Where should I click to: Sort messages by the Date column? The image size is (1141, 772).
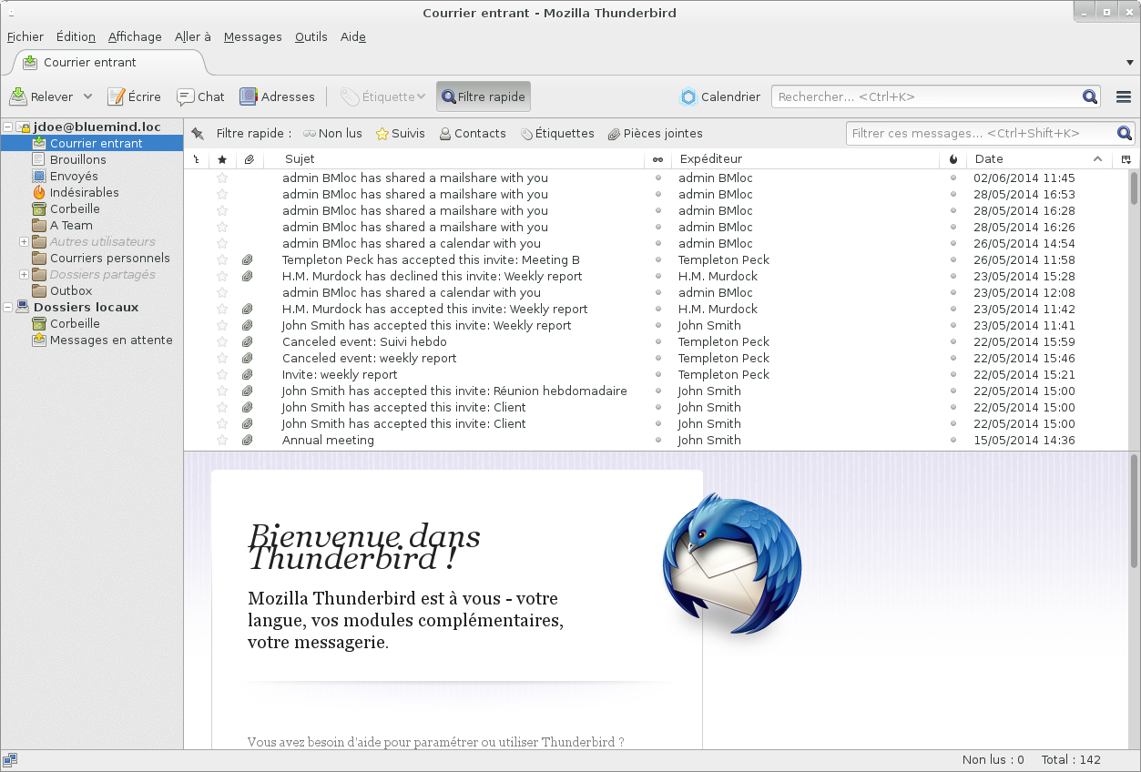tap(1039, 159)
